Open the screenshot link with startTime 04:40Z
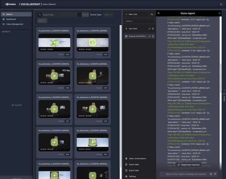The image size is (226, 179). click(189, 77)
